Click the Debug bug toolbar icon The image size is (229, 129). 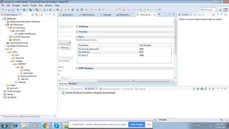(x=18, y=10)
